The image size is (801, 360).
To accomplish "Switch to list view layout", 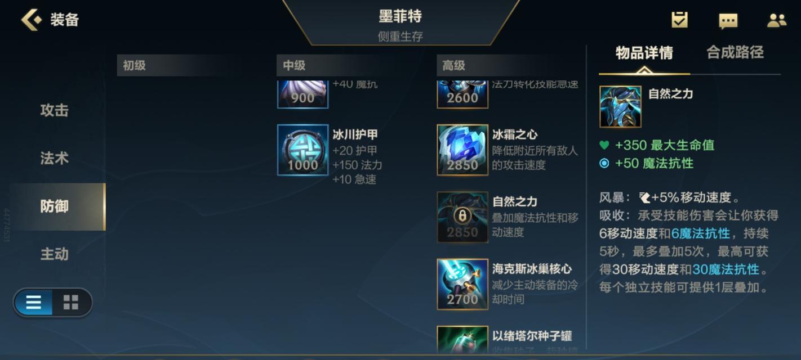I will 34,303.
